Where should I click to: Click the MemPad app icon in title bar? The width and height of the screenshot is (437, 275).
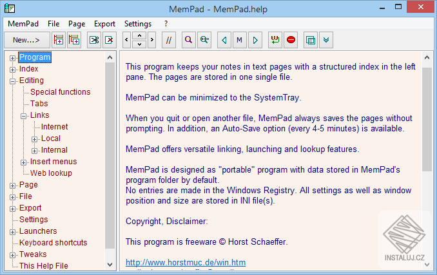click(x=10, y=8)
